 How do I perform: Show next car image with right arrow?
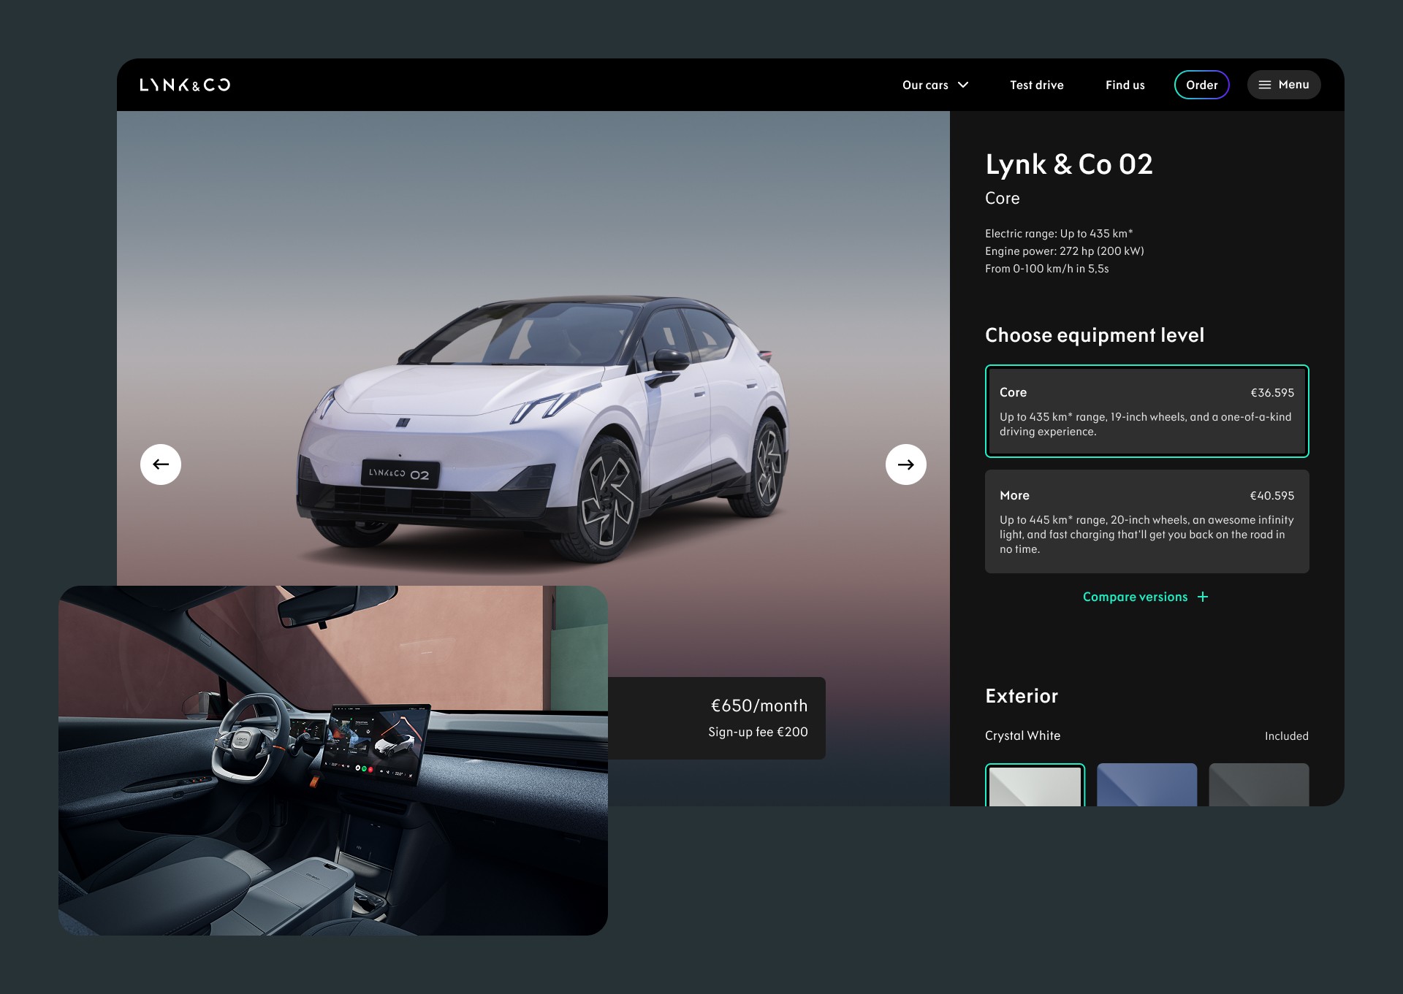point(906,464)
